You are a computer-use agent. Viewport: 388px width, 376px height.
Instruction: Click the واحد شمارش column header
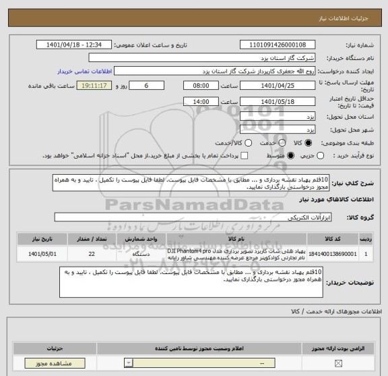coord(141,239)
